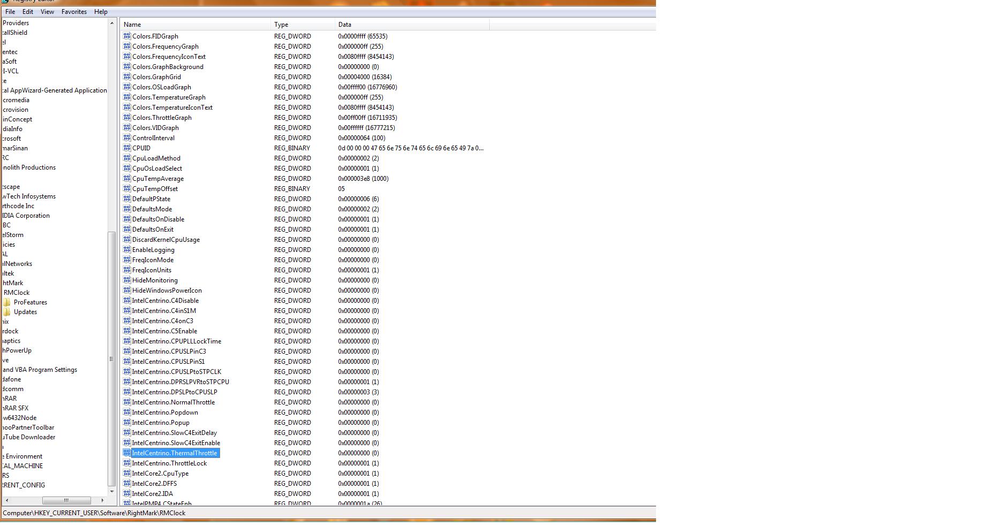
Task: Click the binary icon beside CpuTempOffset
Action: pos(127,189)
